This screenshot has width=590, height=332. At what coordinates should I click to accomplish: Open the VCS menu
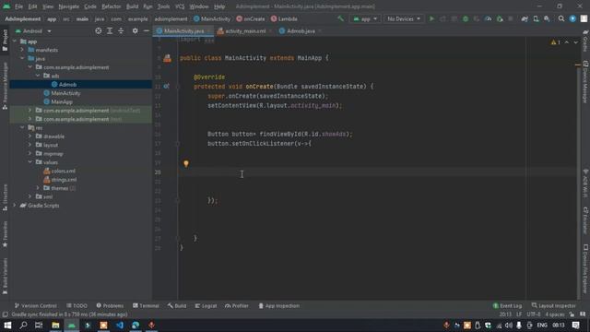pyautogui.click(x=180, y=6)
